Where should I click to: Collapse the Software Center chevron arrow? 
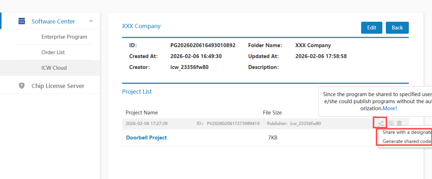coord(91,21)
